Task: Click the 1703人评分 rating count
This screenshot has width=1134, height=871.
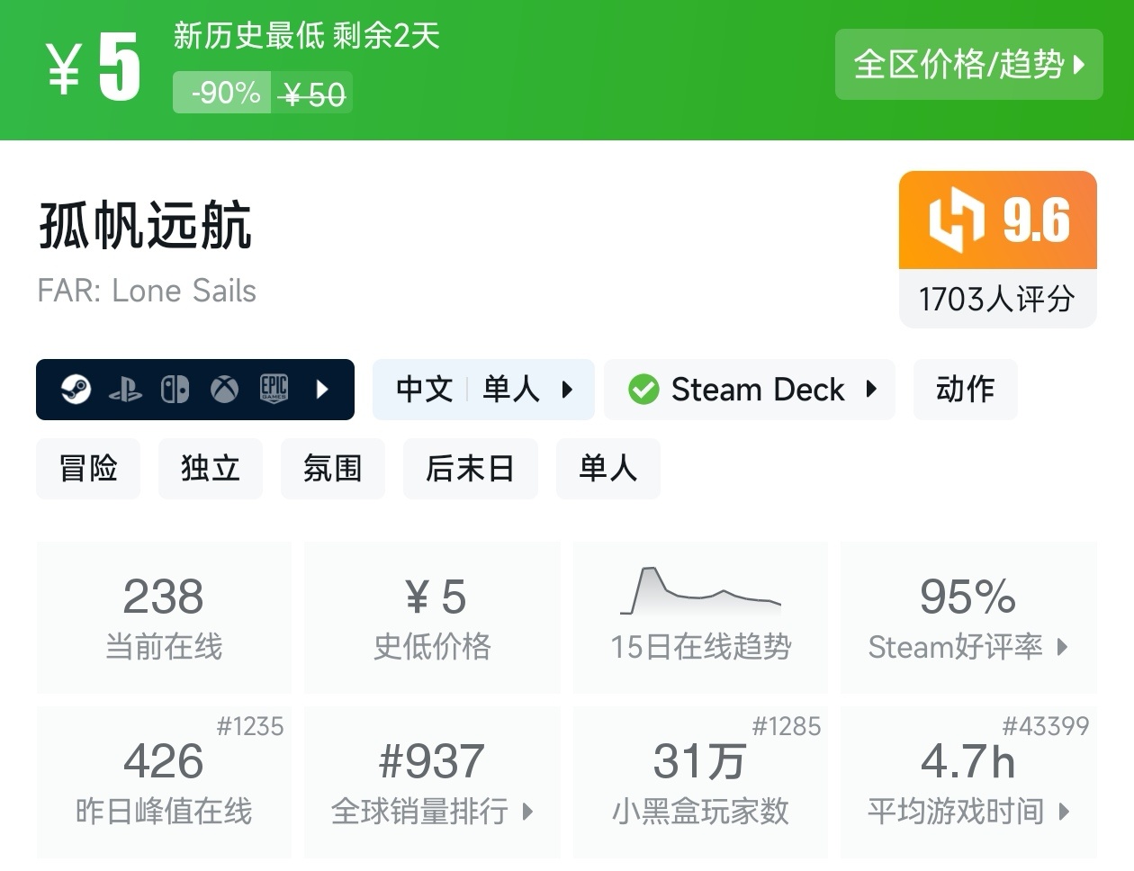Action: (x=997, y=300)
